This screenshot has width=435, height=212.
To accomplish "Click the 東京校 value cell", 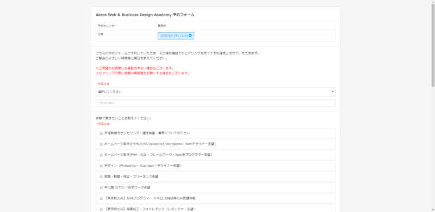I will [246, 26].
